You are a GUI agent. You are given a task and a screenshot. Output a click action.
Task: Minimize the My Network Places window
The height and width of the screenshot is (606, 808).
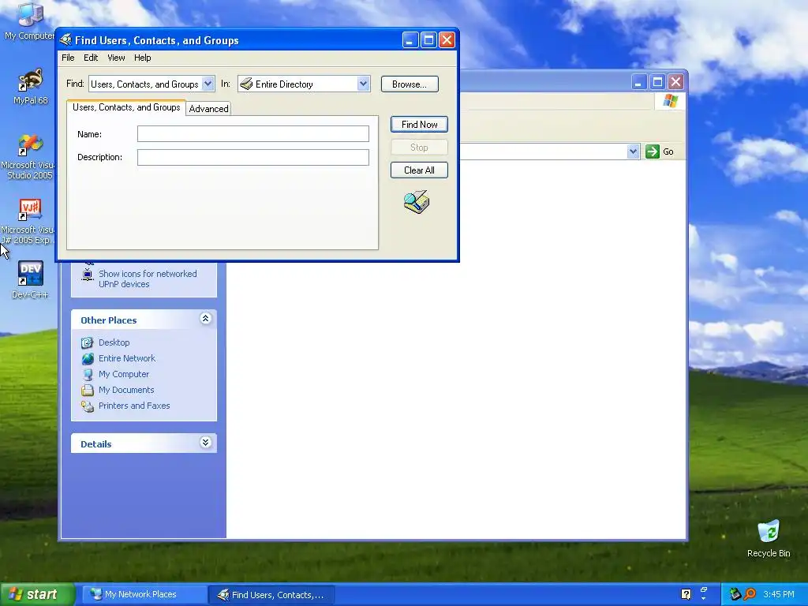638,82
